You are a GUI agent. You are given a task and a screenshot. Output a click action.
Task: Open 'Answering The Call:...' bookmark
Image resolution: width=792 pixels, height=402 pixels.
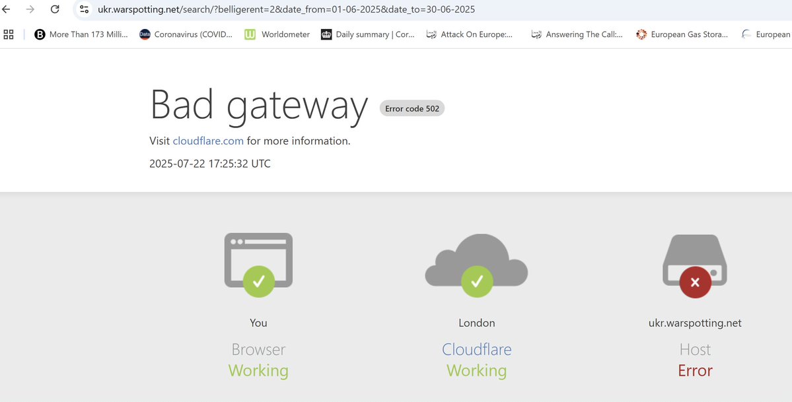click(x=577, y=34)
